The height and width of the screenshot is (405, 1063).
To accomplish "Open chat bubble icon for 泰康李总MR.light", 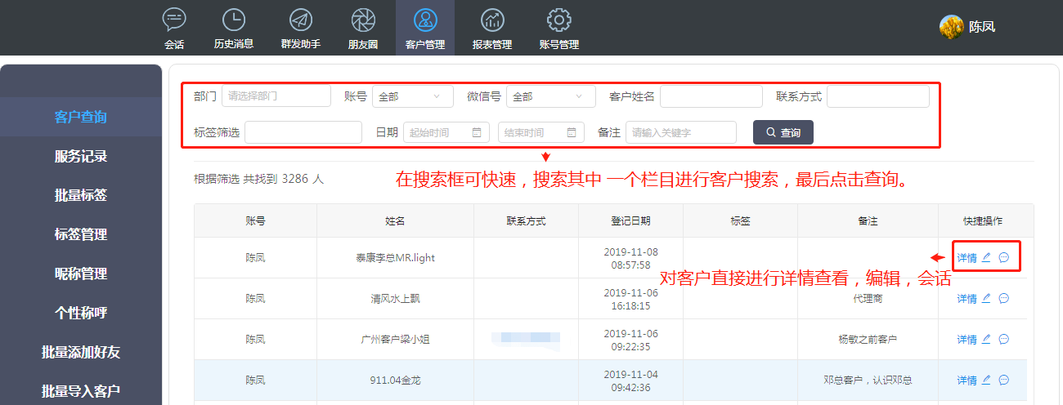I will tap(1004, 257).
